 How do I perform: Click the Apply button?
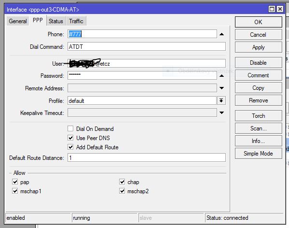259,47
